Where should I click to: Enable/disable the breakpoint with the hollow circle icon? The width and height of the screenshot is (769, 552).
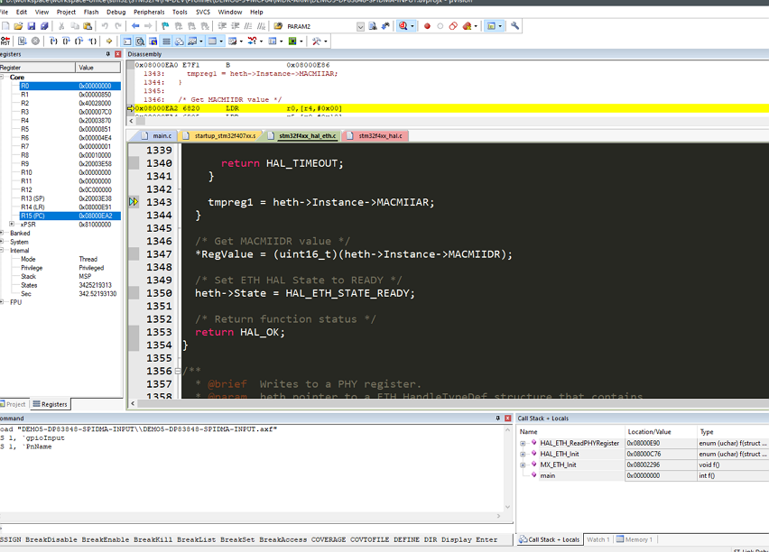tap(440, 26)
